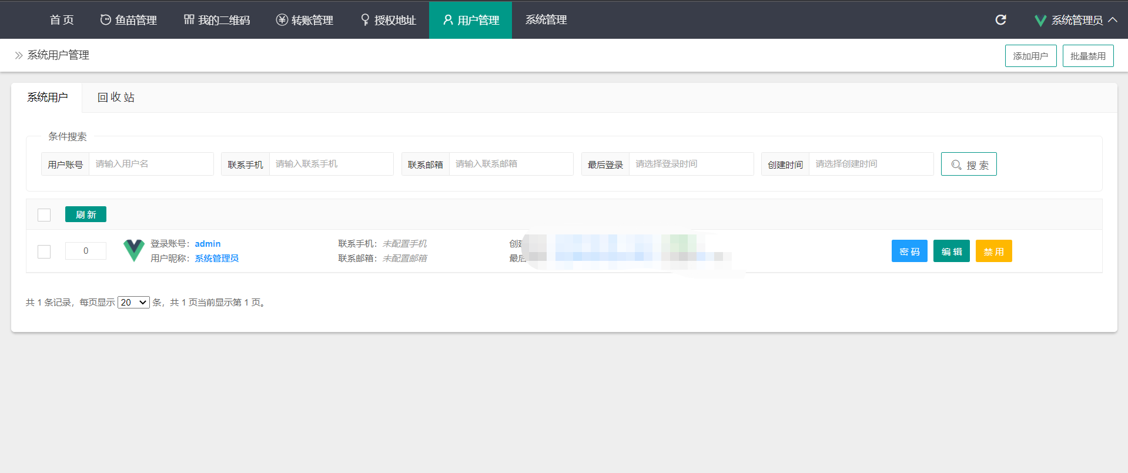Switch to the 回收站 tab
Image resolution: width=1128 pixels, height=473 pixels.
click(x=116, y=98)
